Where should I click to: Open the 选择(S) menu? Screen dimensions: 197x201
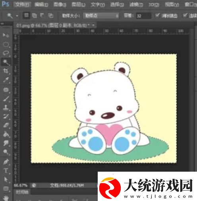coord(117,5)
